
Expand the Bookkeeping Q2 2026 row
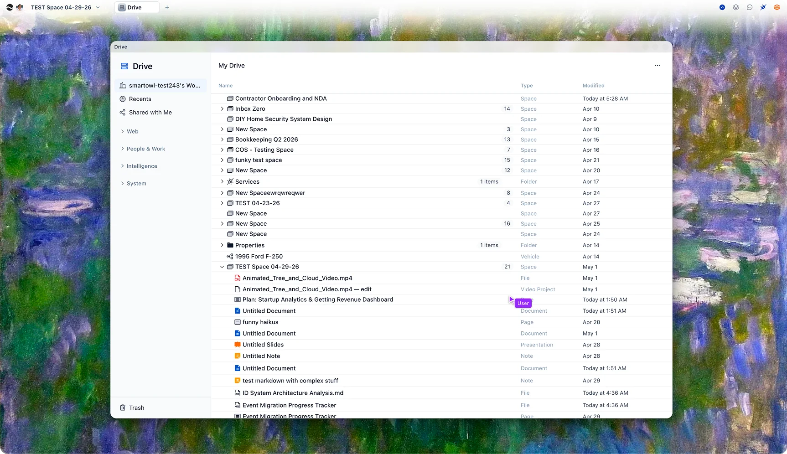(222, 139)
